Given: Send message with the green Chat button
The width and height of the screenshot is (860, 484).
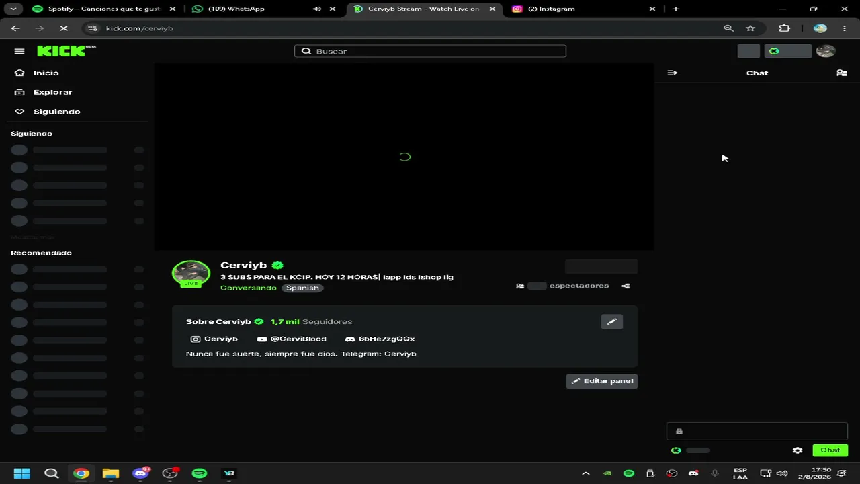Looking at the screenshot, I should [x=830, y=450].
